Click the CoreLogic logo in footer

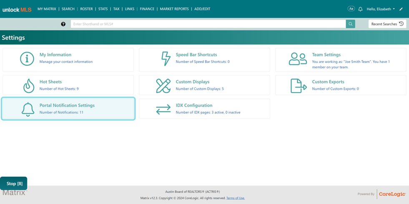coord(392,194)
